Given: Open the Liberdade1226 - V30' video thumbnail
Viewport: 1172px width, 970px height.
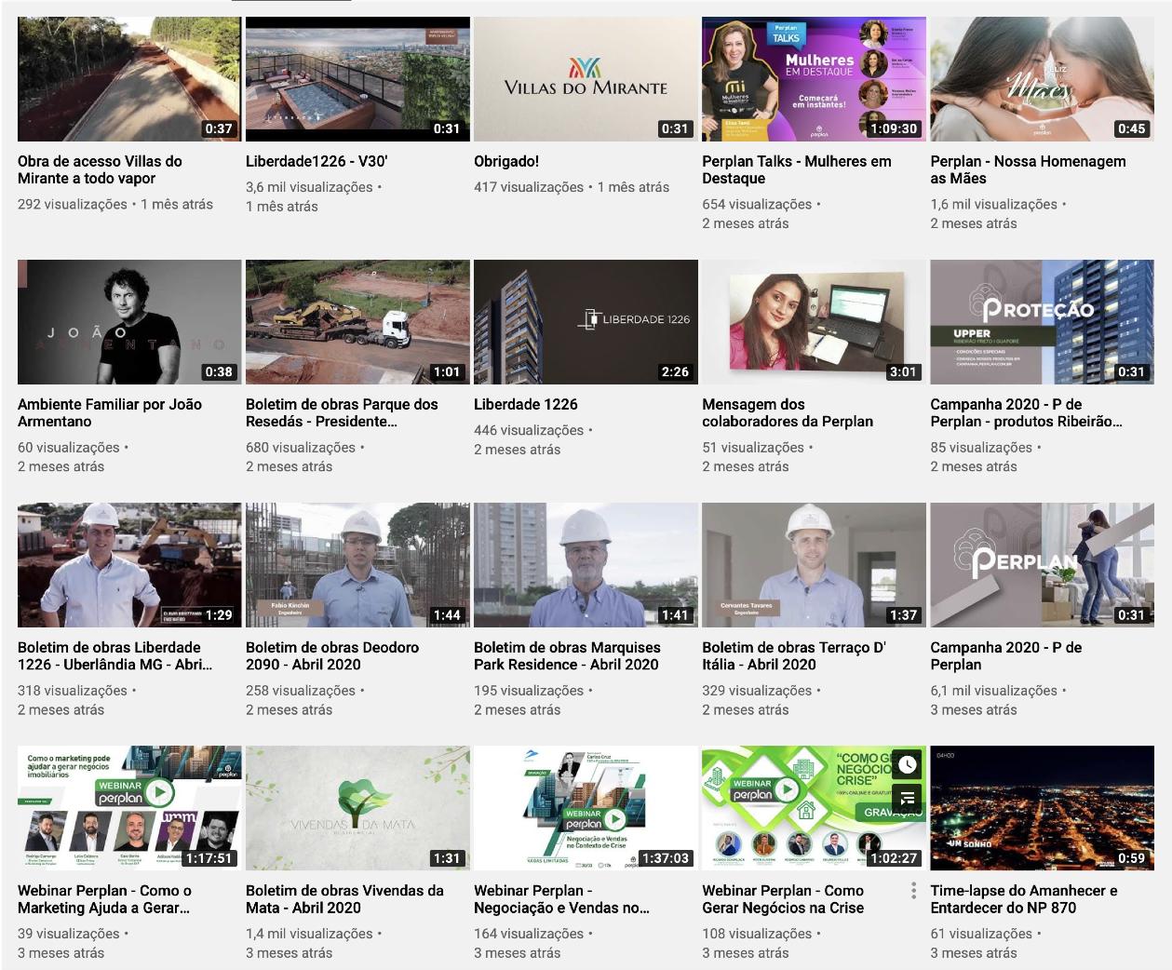Looking at the screenshot, I should (357, 79).
